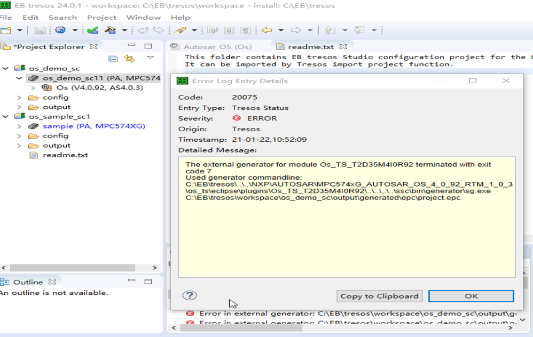Click the Back navigation arrow icon

tap(265, 31)
